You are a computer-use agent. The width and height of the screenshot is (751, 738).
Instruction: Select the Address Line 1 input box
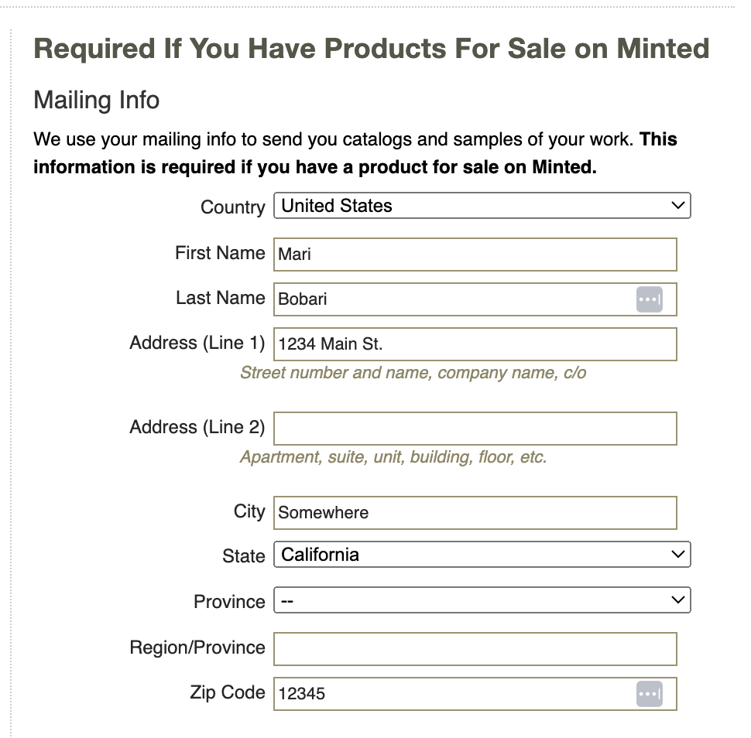tap(474, 344)
